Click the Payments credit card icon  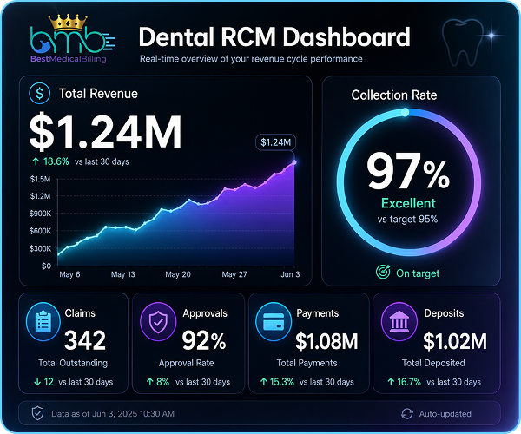click(x=274, y=321)
